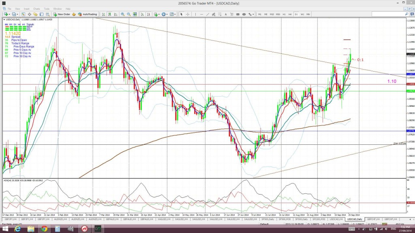This screenshot has width=415, height=233.
Task: Expand the Indicators dropdown arrow
Action: point(159,14)
